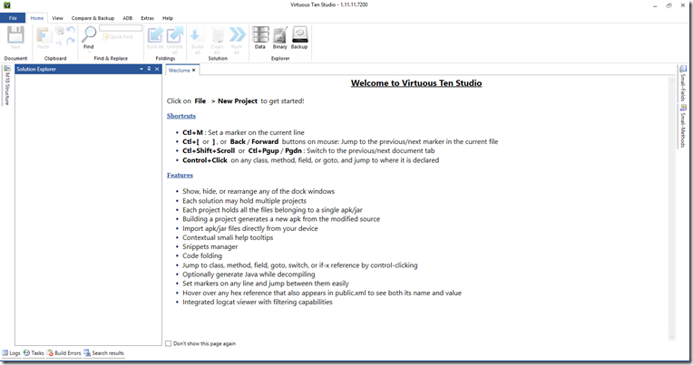Viewport: 693px width, 365px height.
Task: Close the Solution Explorer panel
Action: coord(157,69)
